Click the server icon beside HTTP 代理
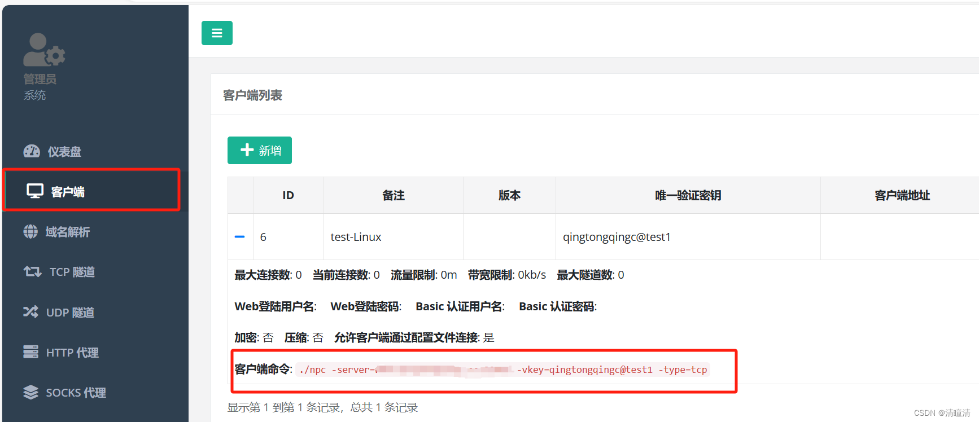 click(x=30, y=351)
